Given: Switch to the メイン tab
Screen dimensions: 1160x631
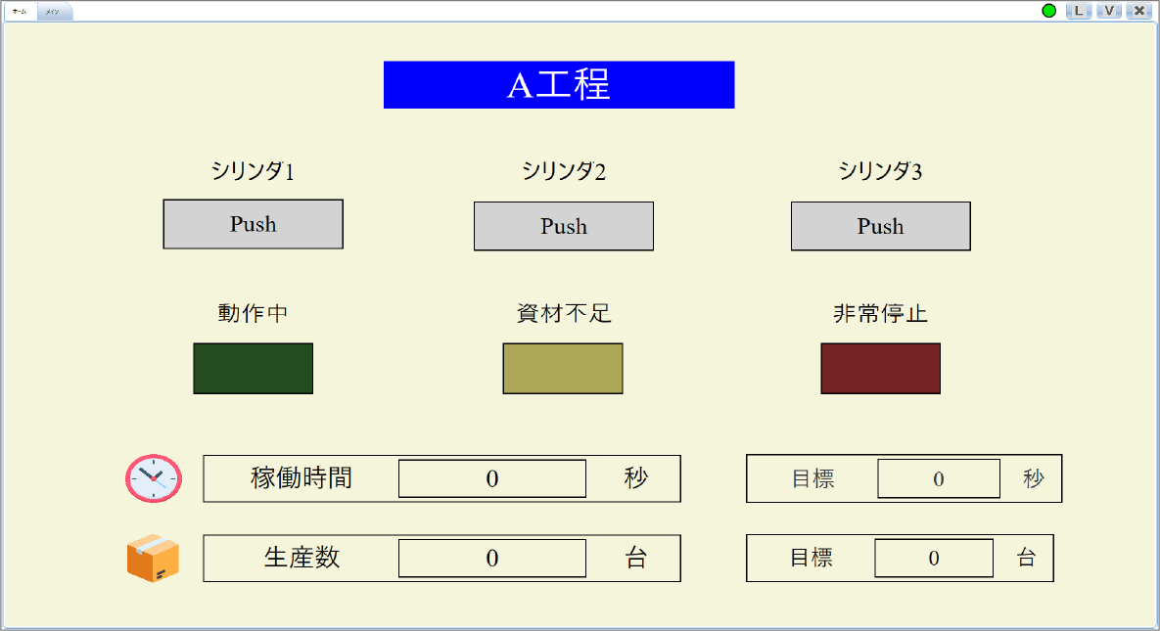Looking at the screenshot, I should pos(54,12).
